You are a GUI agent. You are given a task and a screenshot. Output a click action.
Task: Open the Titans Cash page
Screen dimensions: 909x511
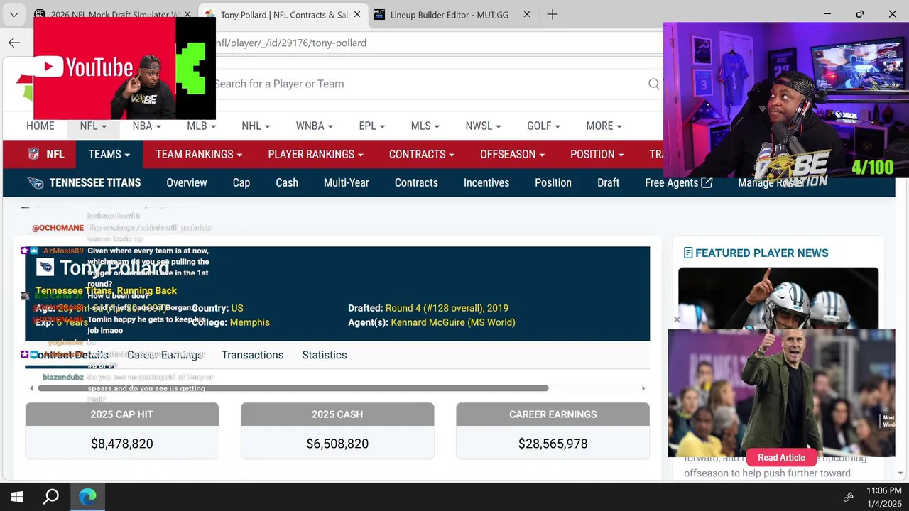287,182
